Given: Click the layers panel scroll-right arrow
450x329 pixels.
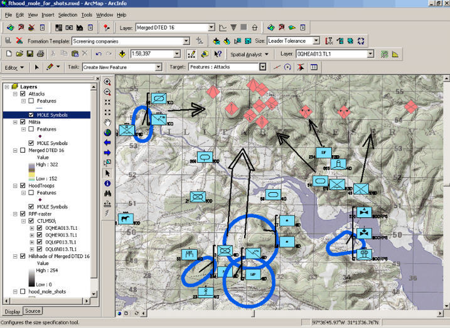Looking at the screenshot, I should point(87,301).
